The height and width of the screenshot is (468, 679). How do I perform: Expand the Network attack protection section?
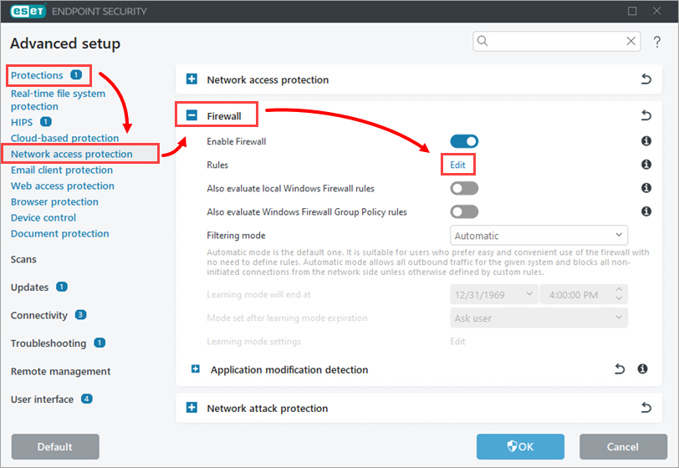[191, 409]
